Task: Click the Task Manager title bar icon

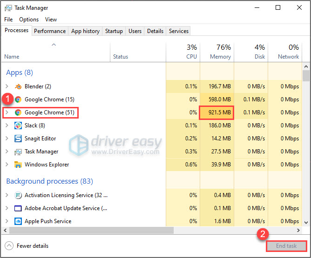Action: coord(8,8)
